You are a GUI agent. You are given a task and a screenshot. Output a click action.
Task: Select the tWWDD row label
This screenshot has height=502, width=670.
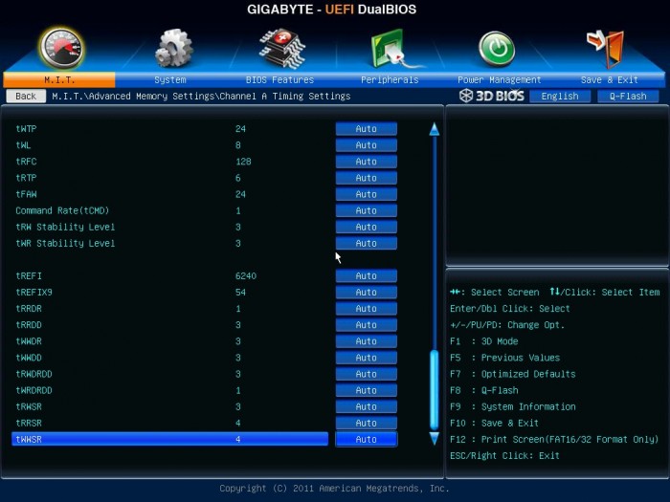[29, 358]
